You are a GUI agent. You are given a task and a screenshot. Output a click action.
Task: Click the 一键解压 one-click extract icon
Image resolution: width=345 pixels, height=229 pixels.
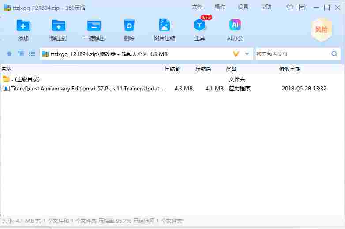pyautogui.click(x=94, y=26)
